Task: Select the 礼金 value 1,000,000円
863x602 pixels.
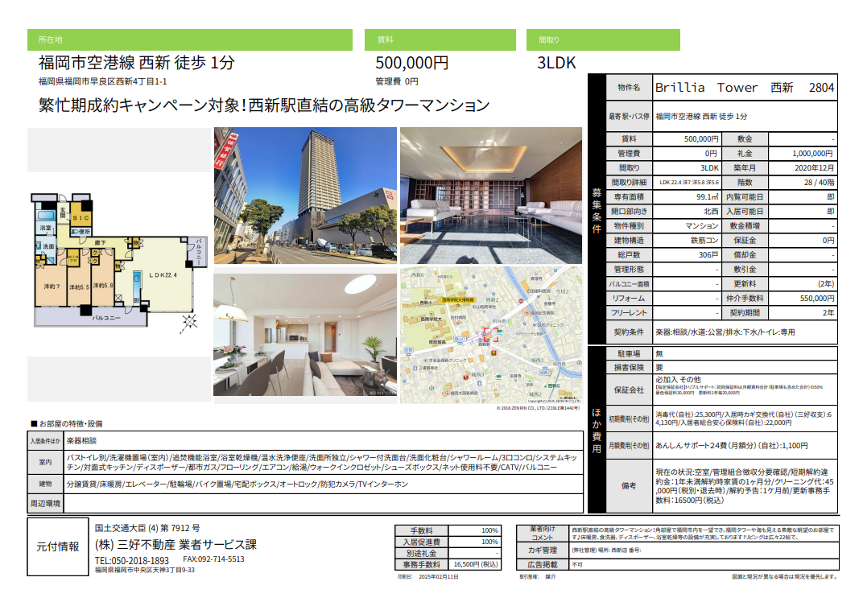Action: point(812,154)
